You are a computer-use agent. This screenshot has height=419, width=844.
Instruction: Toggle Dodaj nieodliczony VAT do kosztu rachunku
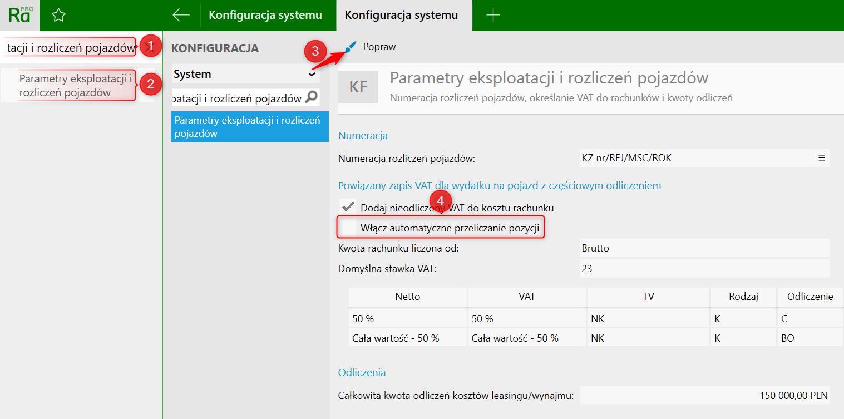[349, 208]
